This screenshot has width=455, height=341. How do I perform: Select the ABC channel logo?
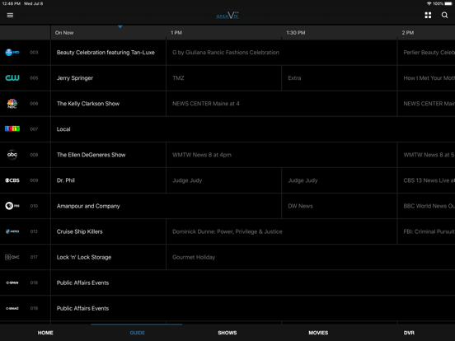click(12, 155)
